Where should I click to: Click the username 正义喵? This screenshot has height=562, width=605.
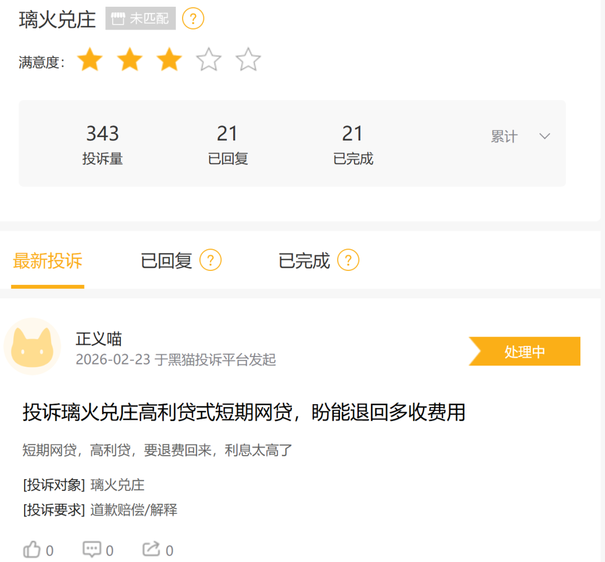coord(99,339)
